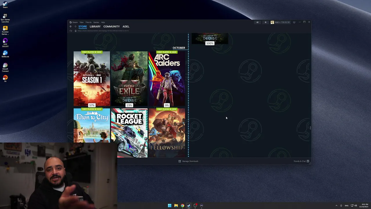Click the 57% playtime badge
The width and height of the screenshot is (371, 209).
point(92,105)
